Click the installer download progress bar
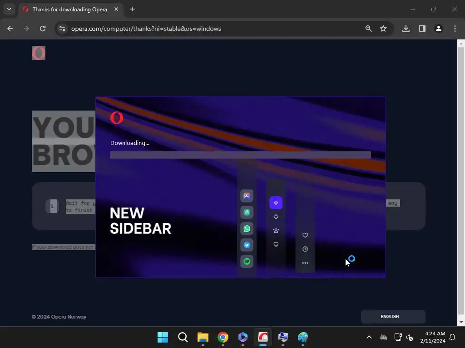The image size is (465, 348). 241,155
